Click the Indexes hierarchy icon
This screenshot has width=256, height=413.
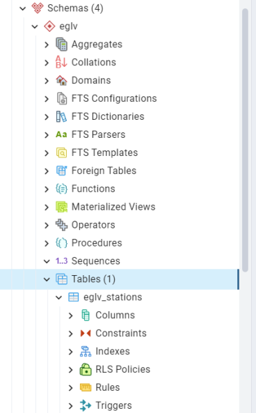(86, 352)
